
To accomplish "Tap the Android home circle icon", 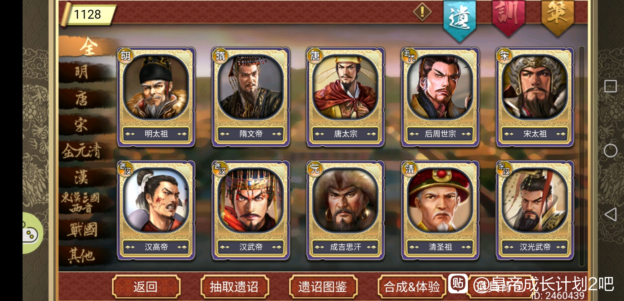I will tap(611, 150).
